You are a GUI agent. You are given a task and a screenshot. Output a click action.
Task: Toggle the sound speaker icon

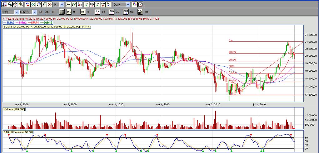(21, 4)
